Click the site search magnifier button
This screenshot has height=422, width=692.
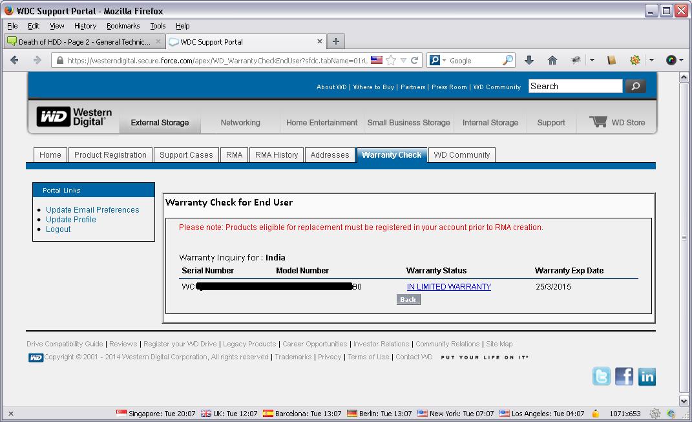[635, 86]
